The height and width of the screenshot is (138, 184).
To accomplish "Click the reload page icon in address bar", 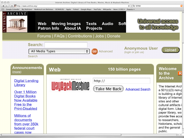I will click(x=129, y=6).
